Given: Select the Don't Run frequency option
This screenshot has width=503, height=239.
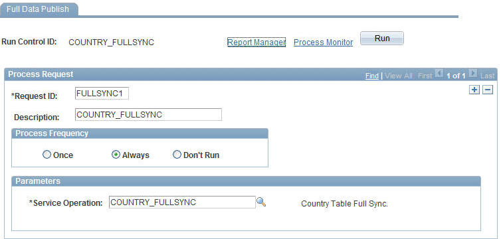Looking at the screenshot, I should pos(177,155).
